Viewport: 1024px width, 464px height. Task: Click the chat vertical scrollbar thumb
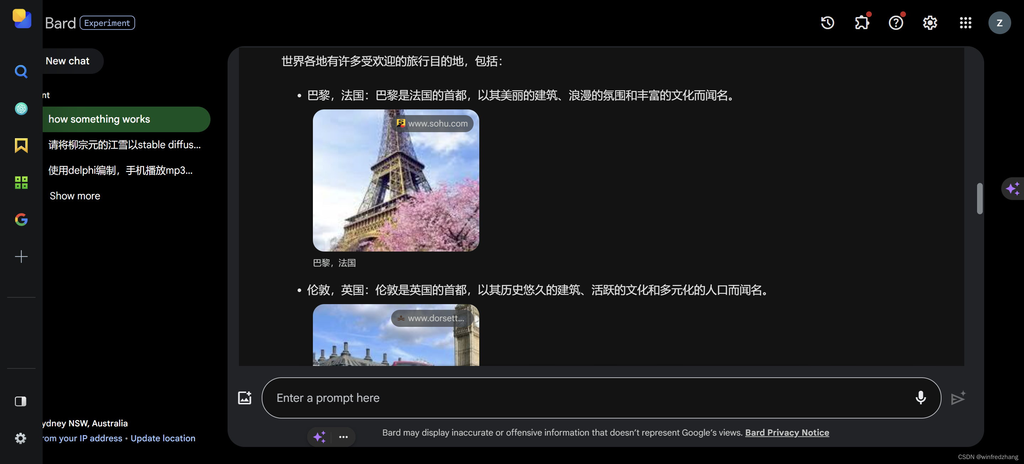tap(980, 198)
